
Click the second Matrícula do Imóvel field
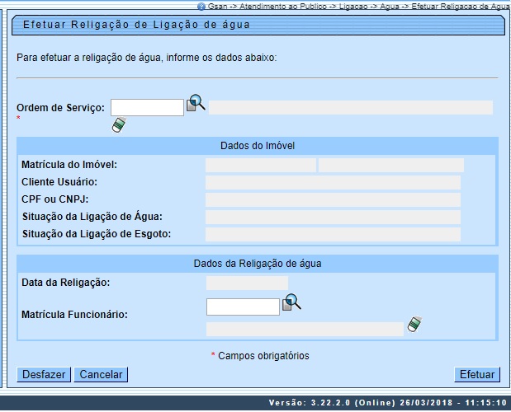coord(390,165)
